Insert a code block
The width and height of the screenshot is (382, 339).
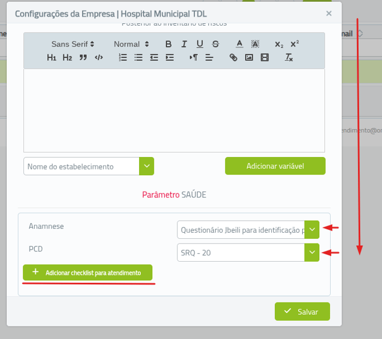(x=99, y=57)
